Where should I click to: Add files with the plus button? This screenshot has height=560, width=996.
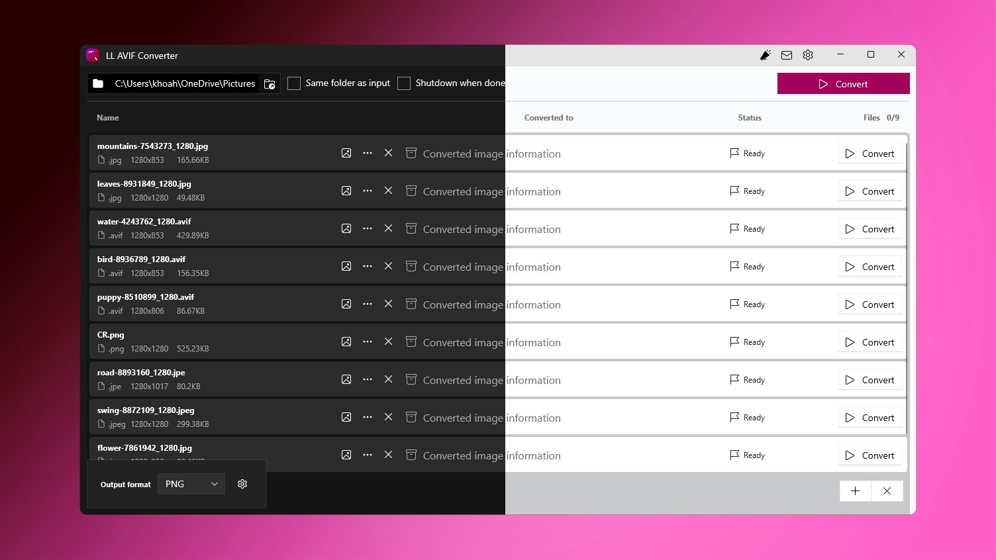[x=856, y=491]
